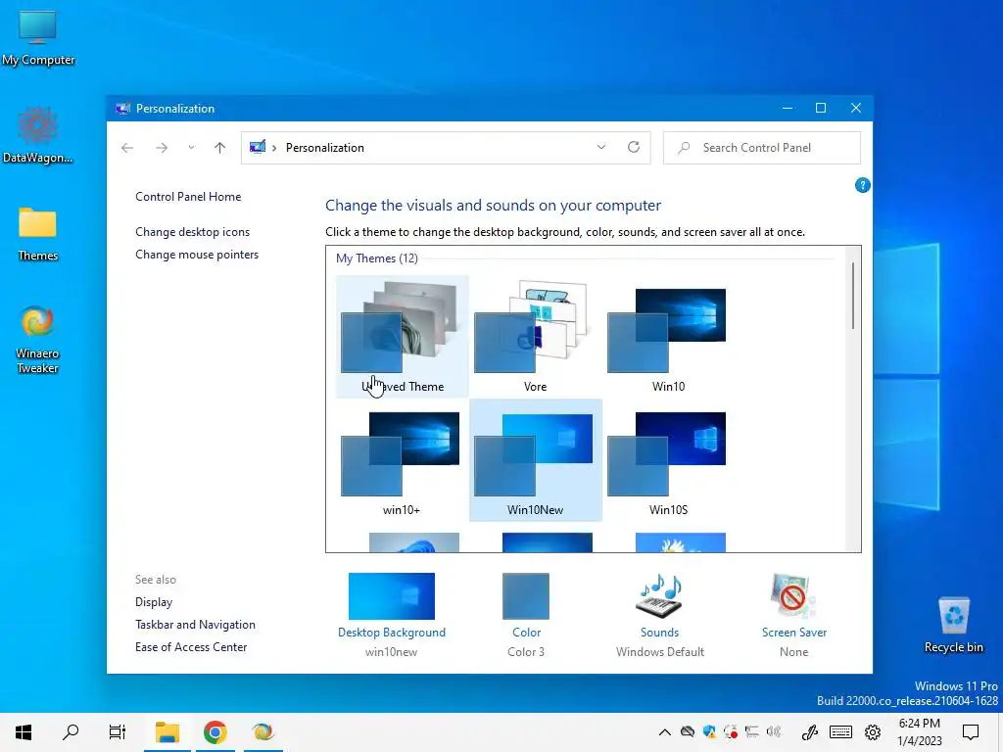Click the control panel icon in address bar
Image resolution: width=1003 pixels, height=752 pixels.
pos(258,148)
